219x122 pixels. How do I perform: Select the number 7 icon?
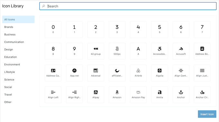(202, 29)
